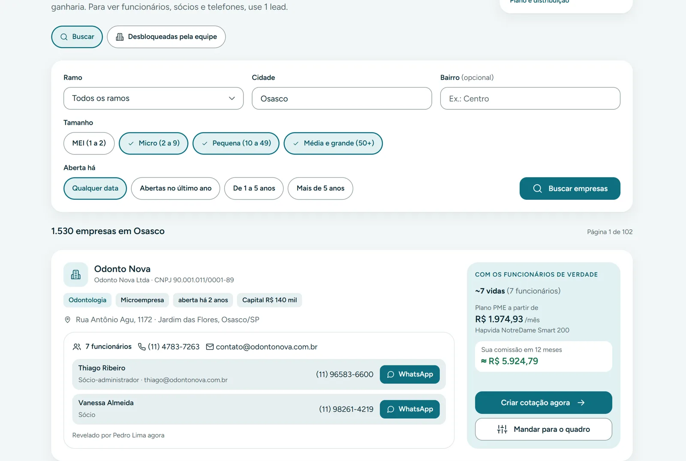Click Vanessa's phone number (11) 98261-4219
Viewport: 686px width, 461px height.
coord(346,410)
